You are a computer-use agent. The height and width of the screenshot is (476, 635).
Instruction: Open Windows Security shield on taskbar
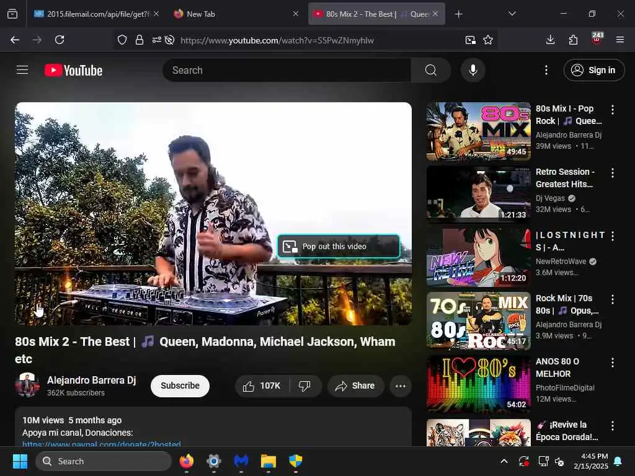click(x=296, y=461)
